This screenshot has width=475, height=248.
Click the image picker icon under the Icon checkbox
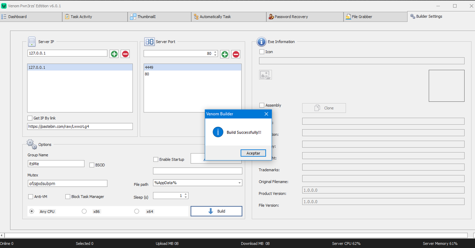(x=265, y=75)
